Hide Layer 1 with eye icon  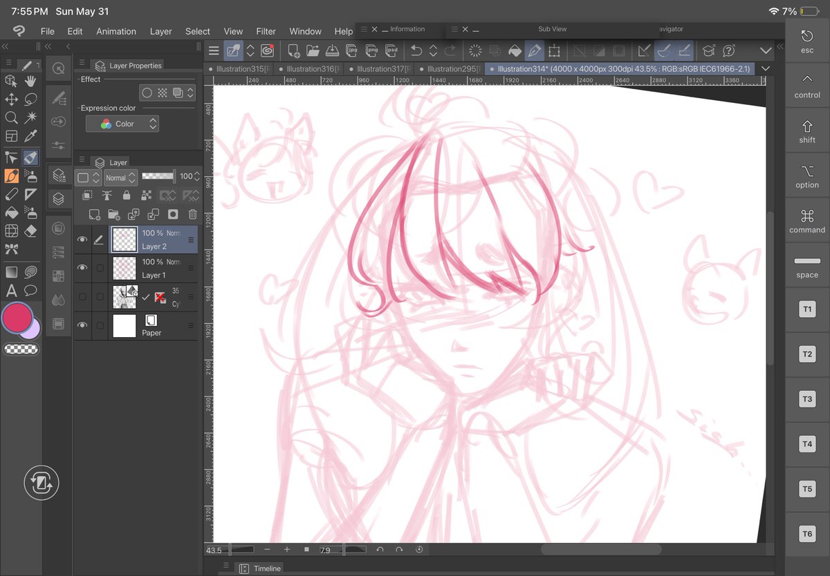point(82,268)
